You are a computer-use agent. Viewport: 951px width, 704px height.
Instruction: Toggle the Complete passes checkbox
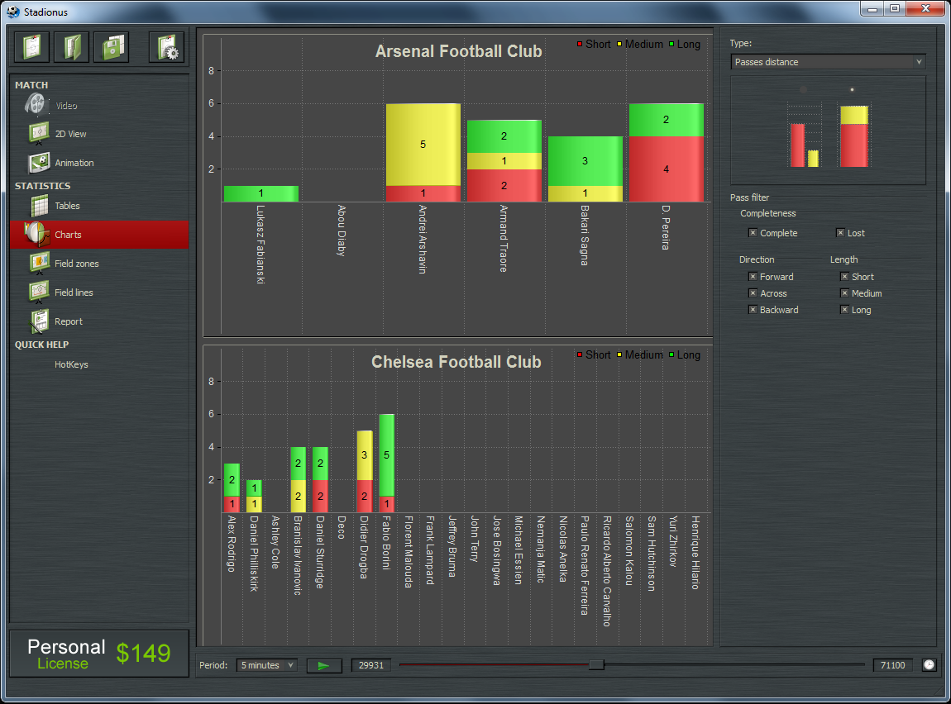coord(753,233)
